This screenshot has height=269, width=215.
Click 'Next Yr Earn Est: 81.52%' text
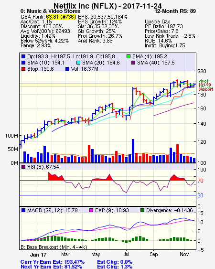(51, 267)
